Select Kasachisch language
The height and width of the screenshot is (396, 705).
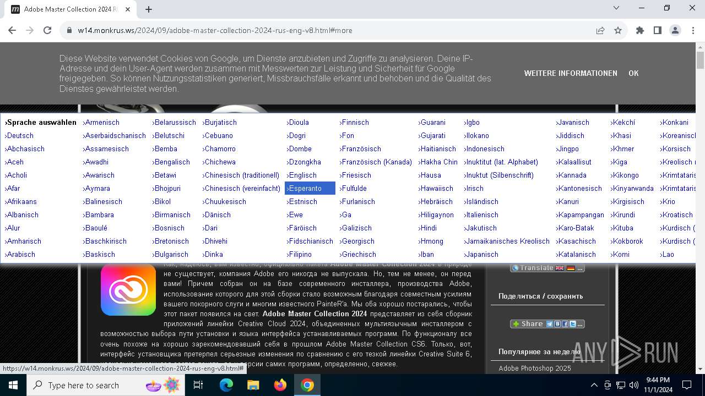click(576, 241)
